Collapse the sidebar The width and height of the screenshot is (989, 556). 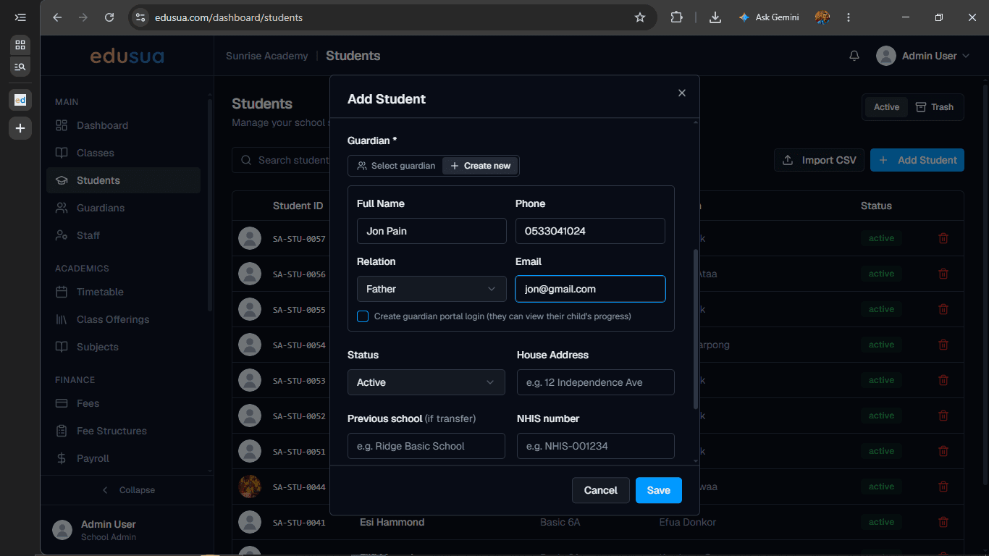click(127, 490)
